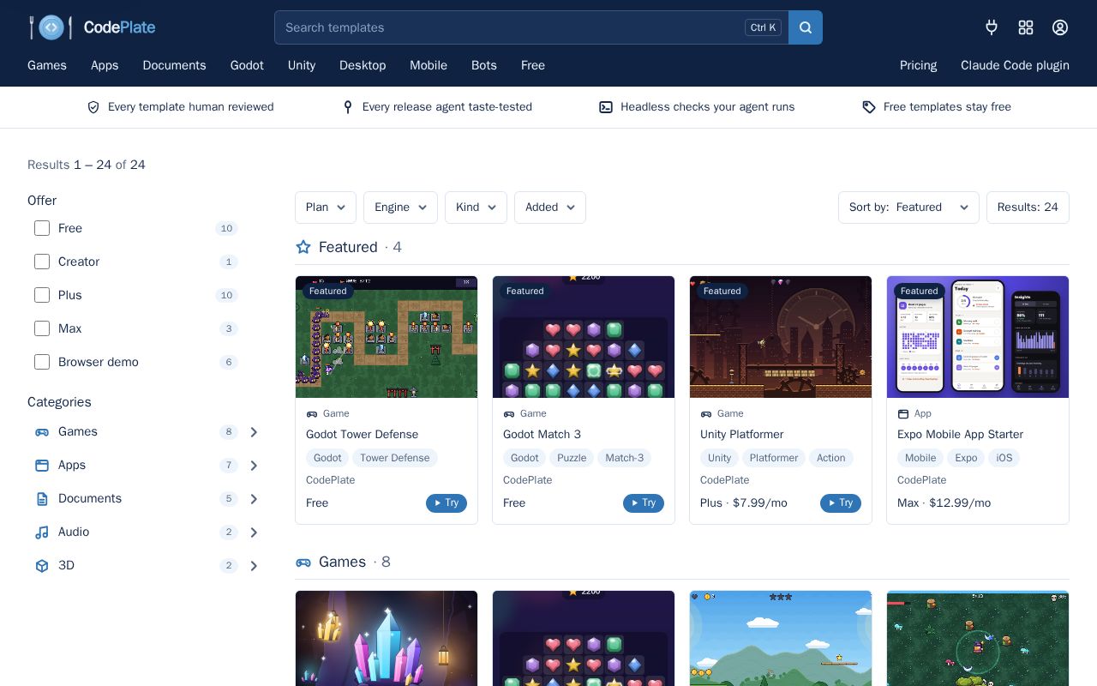Click the tag icon for Free templates
The image size is (1097, 686).
869,107
